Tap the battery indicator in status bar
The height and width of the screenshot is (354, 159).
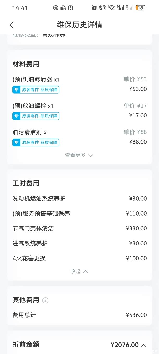point(140,8)
